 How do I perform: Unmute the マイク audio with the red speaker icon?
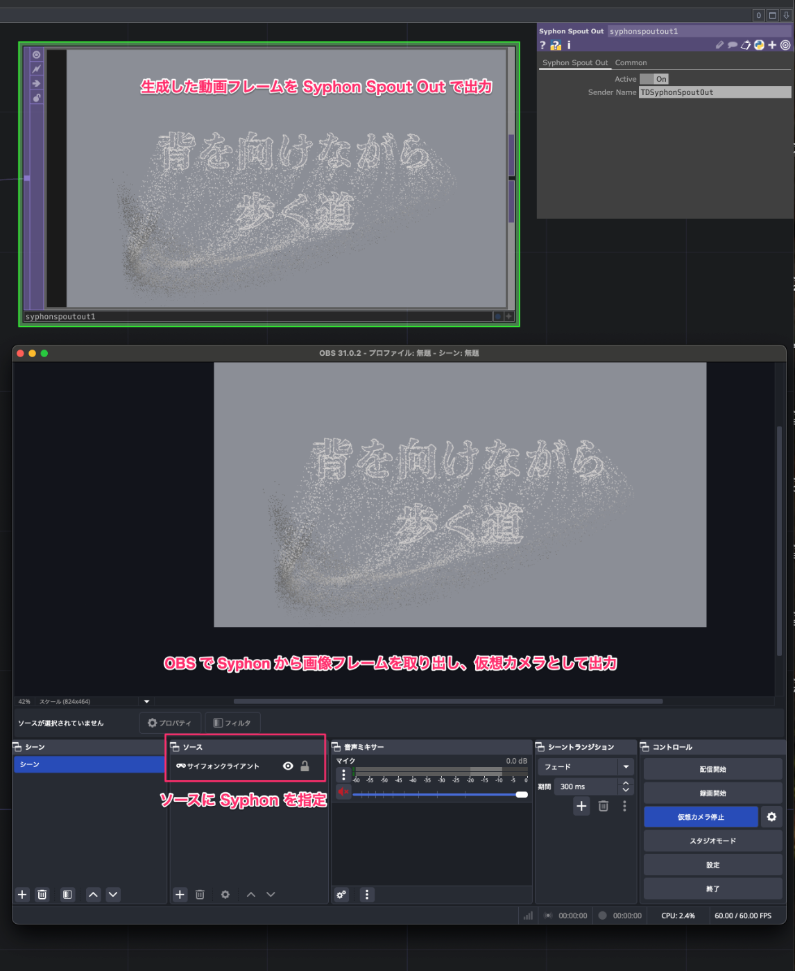pyautogui.click(x=343, y=791)
